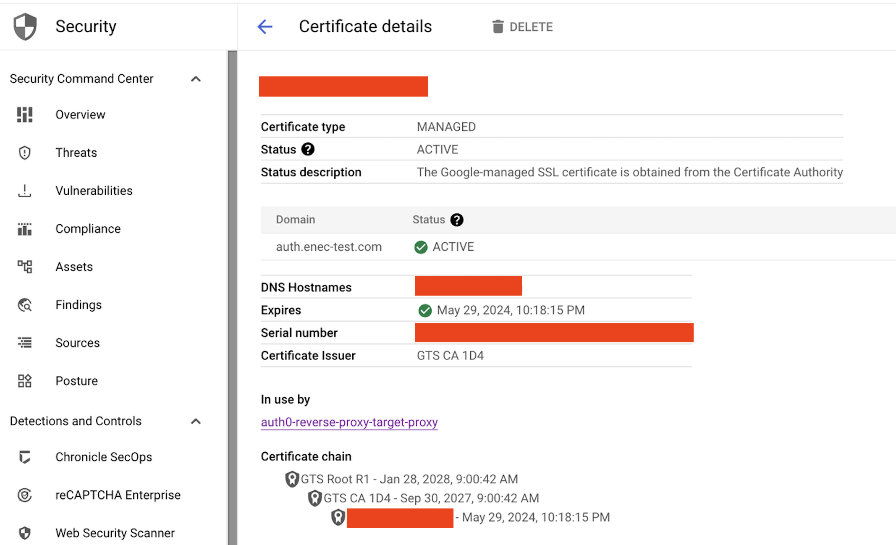Open the Assets tree icon
896x545 pixels.
tap(25, 267)
